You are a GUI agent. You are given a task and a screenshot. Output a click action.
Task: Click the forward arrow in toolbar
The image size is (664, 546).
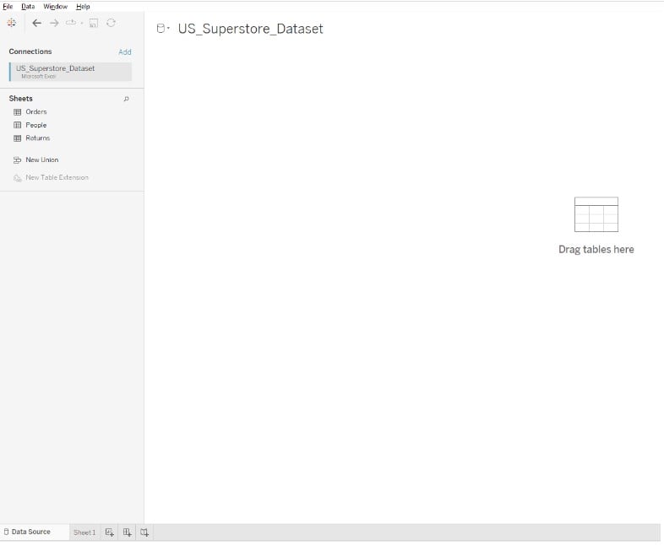coord(54,23)
